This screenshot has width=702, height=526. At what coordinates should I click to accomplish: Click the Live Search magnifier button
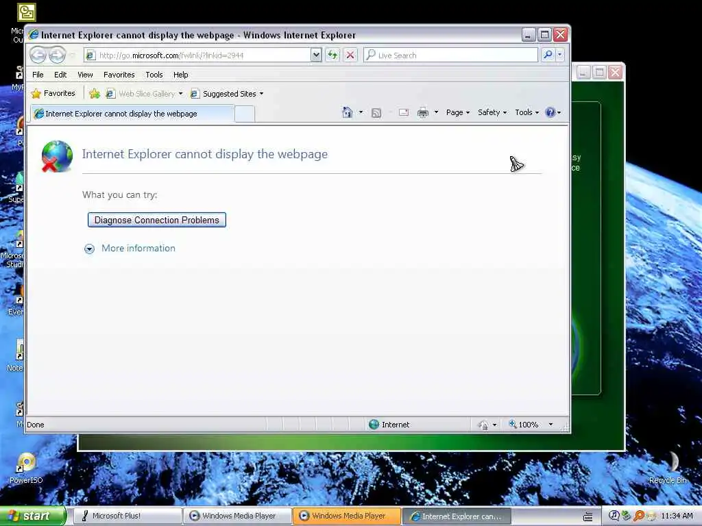pyautogui.click(x=548, y=55)
